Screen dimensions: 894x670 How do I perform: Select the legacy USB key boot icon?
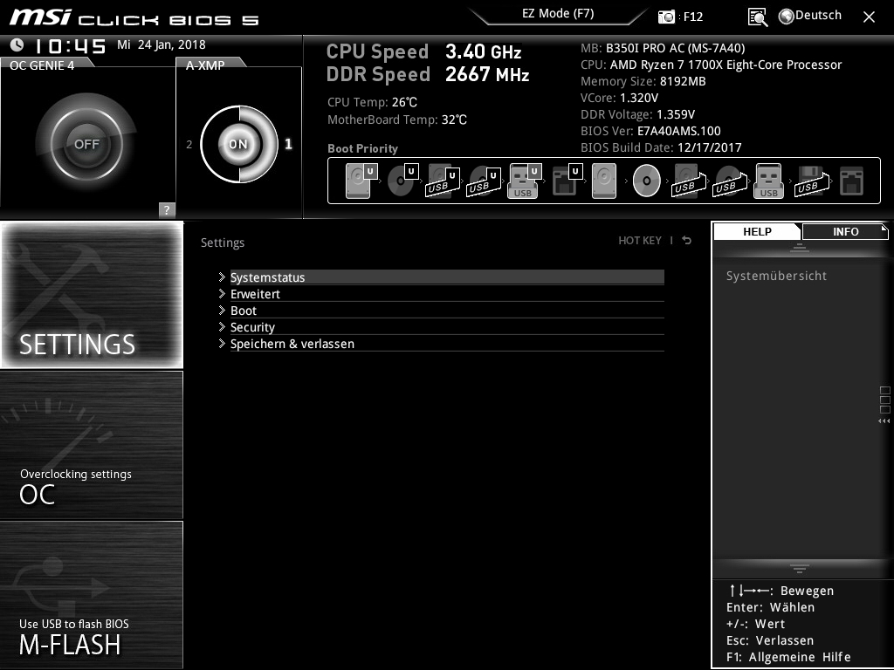[x=769, y=181]
